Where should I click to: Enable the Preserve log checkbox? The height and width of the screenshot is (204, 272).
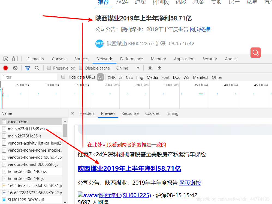click(x=49, y=68)
